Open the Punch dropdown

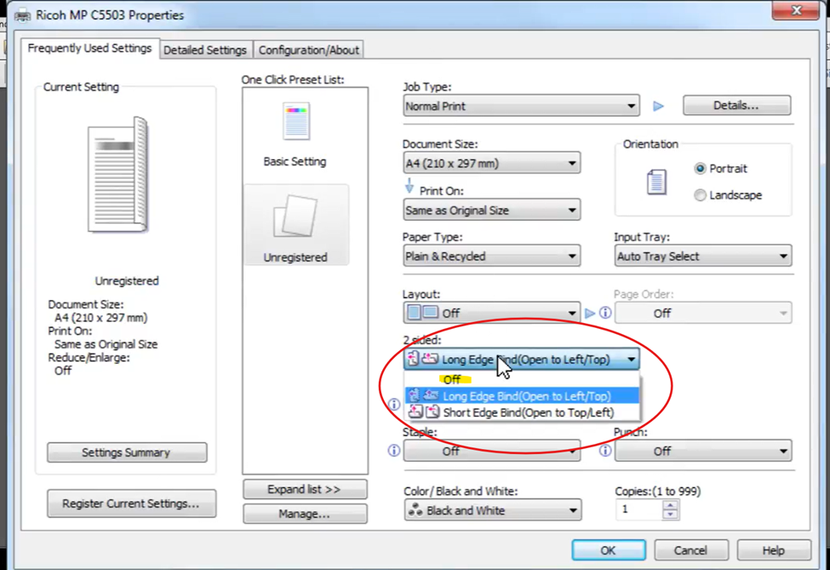[703, 451]
